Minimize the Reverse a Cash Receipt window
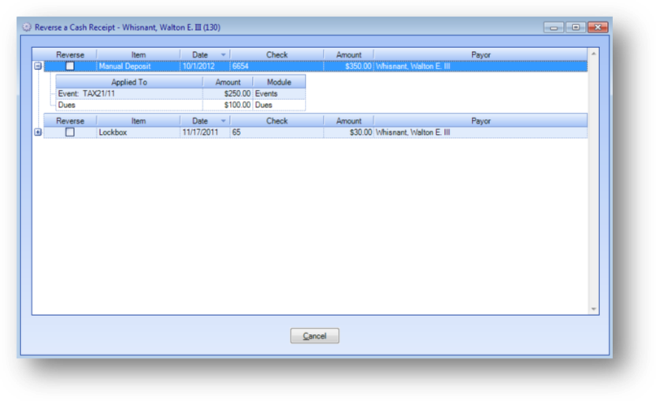Viewport: 656px width, 401px height. tap(554, 28)
